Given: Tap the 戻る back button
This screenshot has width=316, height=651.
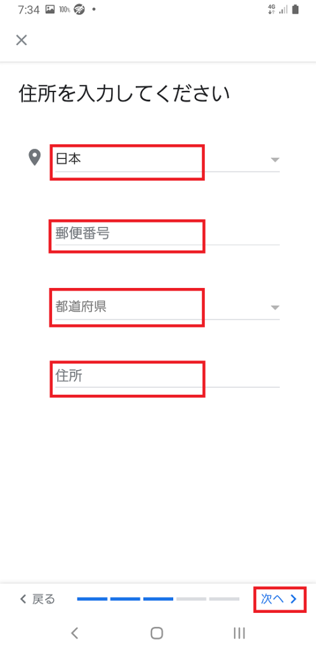Looking at the screenshot, I should point(37,599).
